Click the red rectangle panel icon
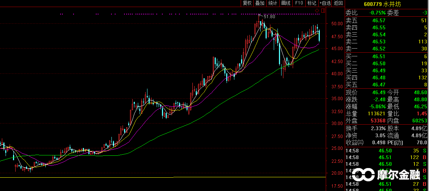429x191 pixels. (x=323, y=11)
